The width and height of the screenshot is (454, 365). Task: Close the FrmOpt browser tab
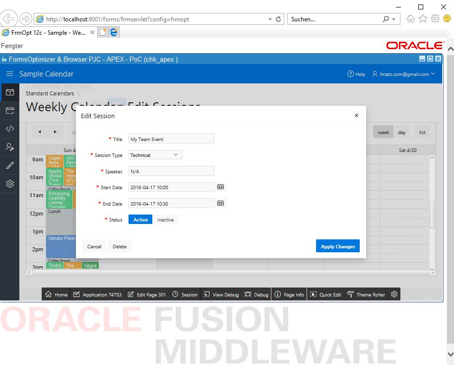click(x=92, y=32)
